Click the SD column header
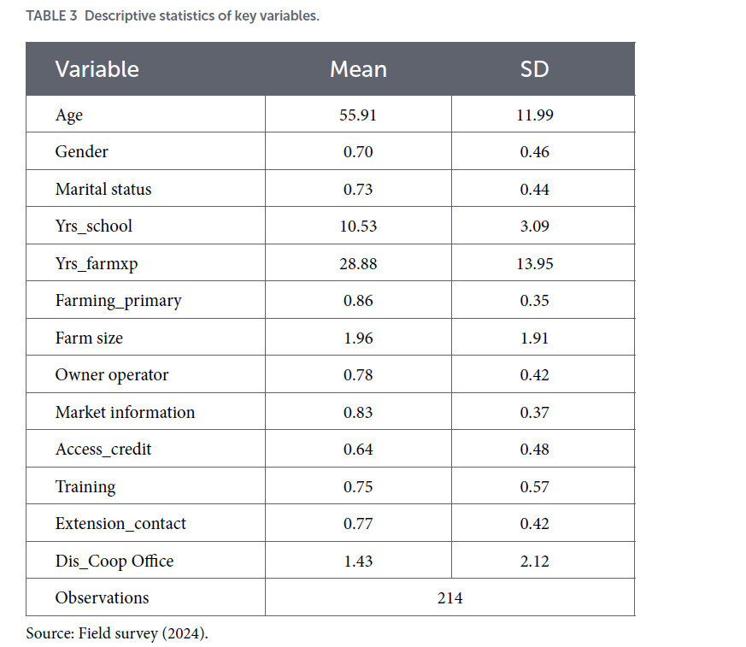 pos(534,69)
